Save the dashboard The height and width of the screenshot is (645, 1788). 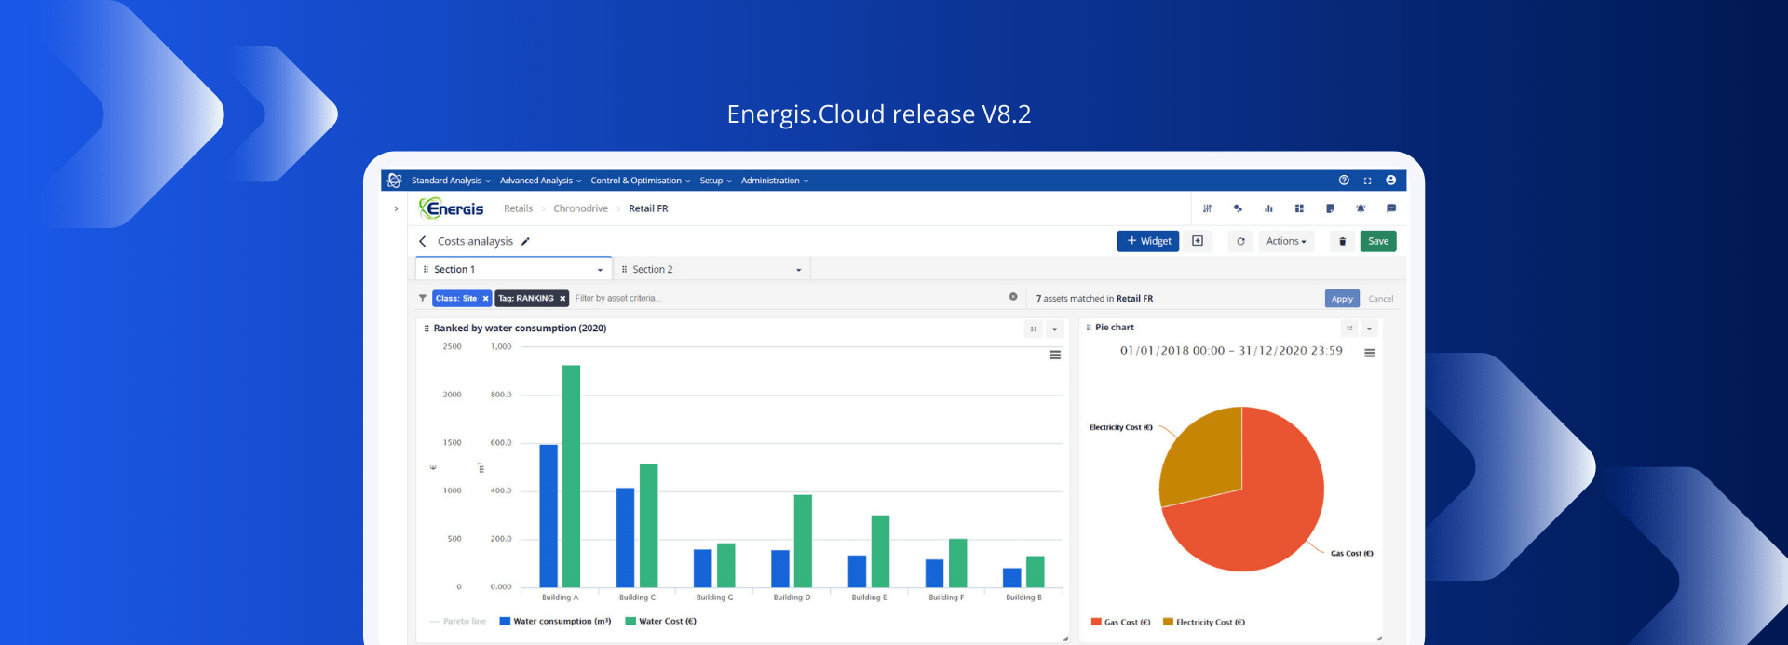pos(1378,241)
